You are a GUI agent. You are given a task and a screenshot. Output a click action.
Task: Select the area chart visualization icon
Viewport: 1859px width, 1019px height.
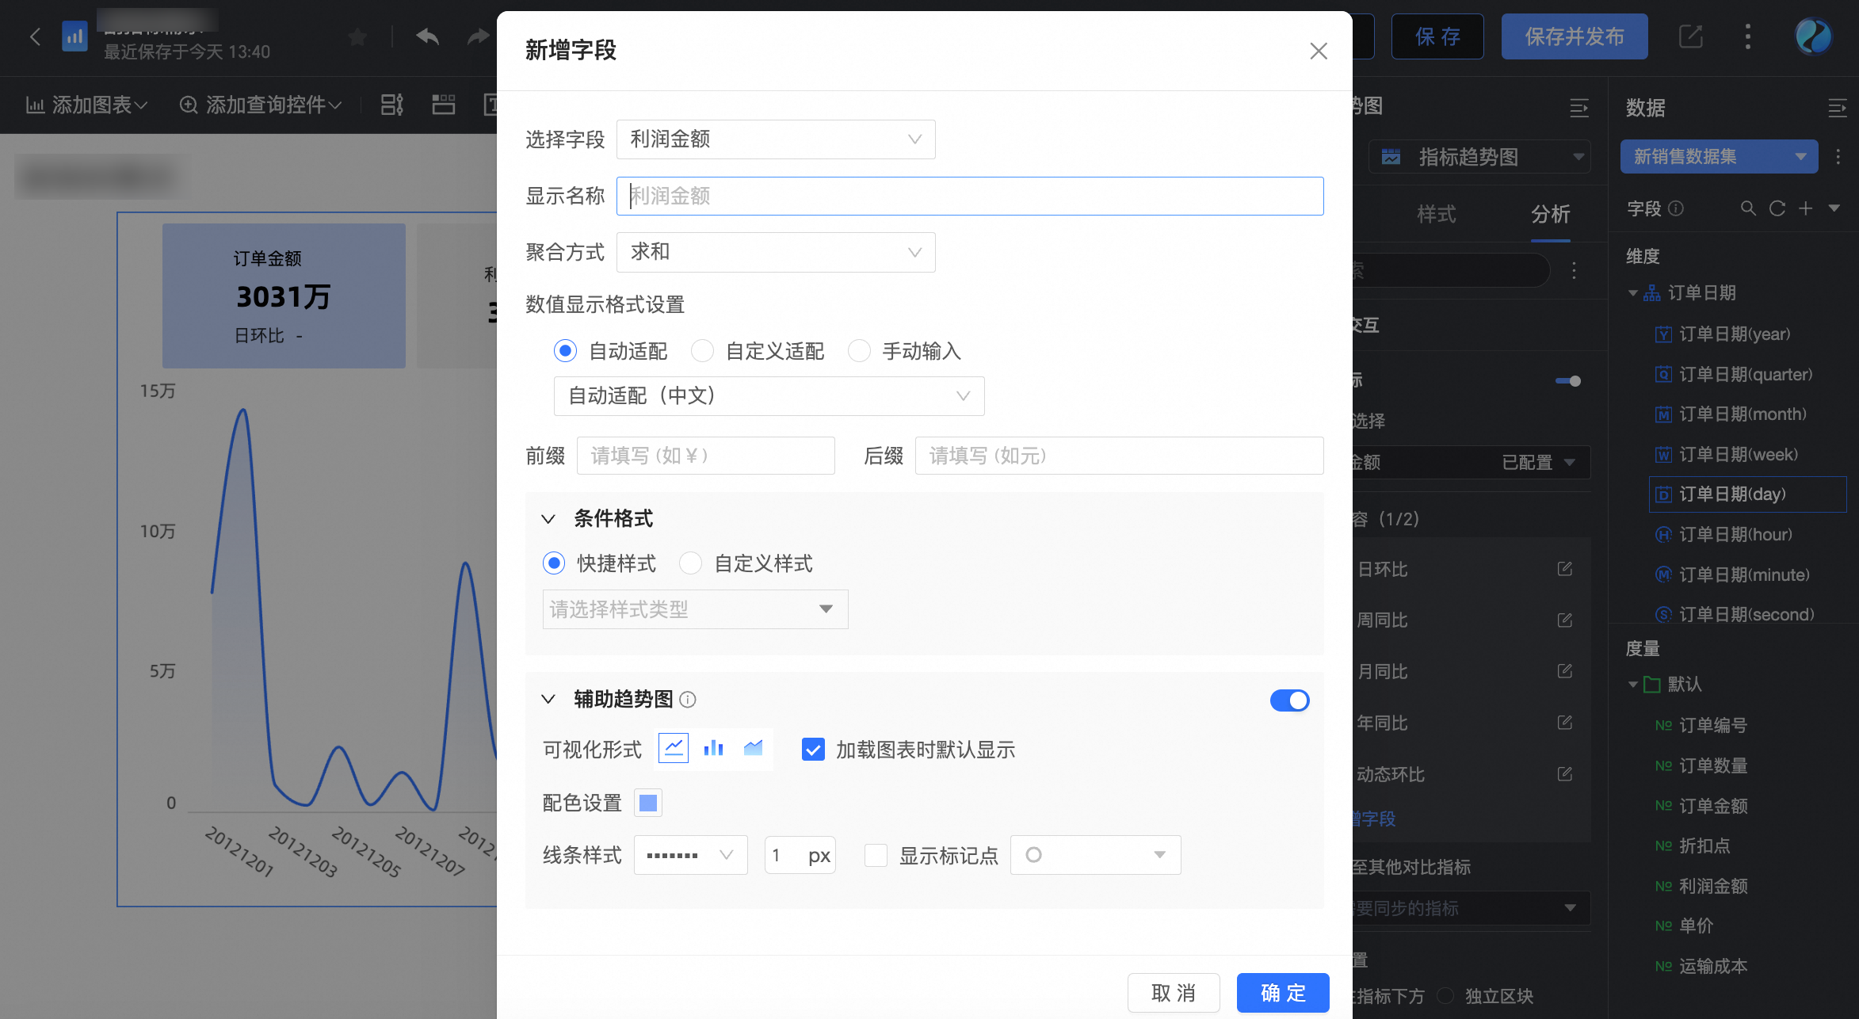coord(753,748)
